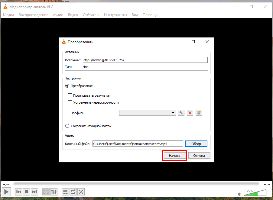Skip to next media track
Screen dimensions: 273x200
click(34, 192)
